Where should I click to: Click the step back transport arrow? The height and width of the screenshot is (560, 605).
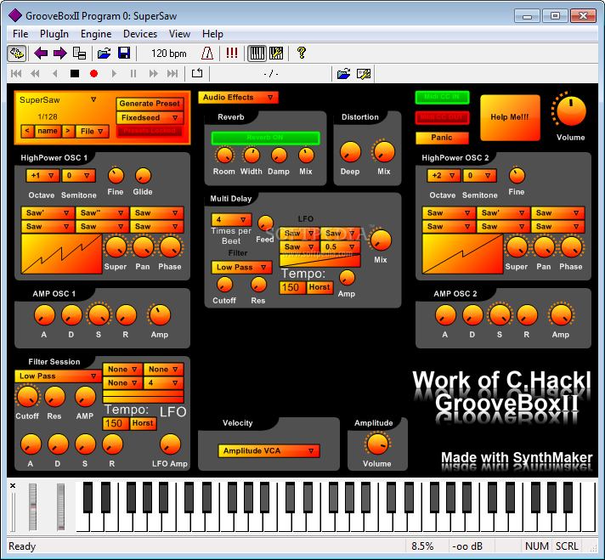(x=54, y=74)
